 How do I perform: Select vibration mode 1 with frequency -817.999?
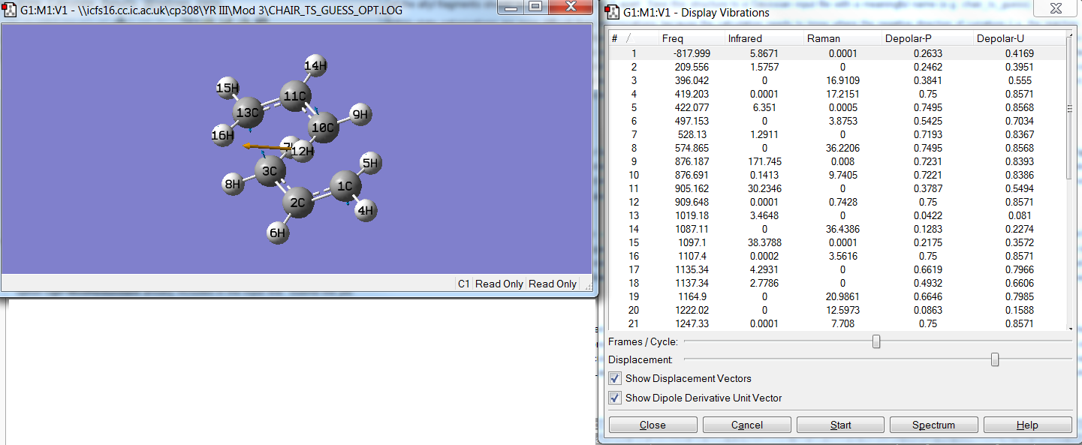pos(837,53)
